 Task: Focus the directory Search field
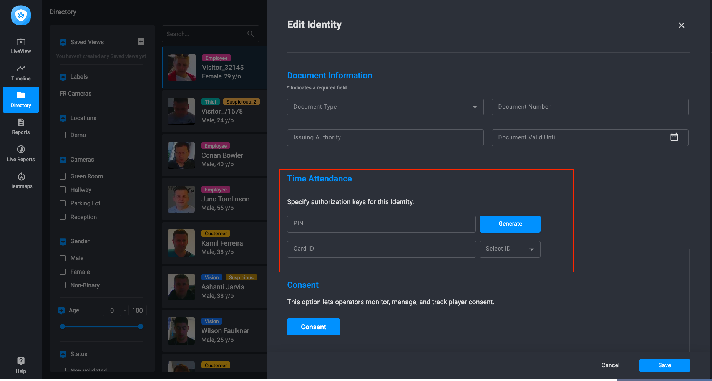point(210,34)
